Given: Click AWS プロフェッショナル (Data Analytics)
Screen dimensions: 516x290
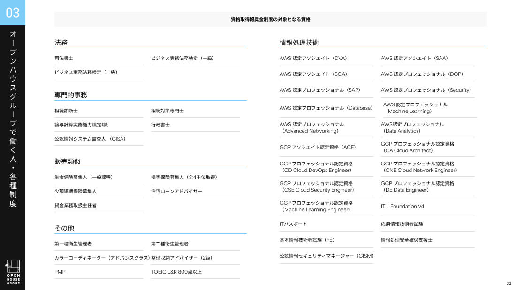Looking at the screenshot, I should 412,127.
